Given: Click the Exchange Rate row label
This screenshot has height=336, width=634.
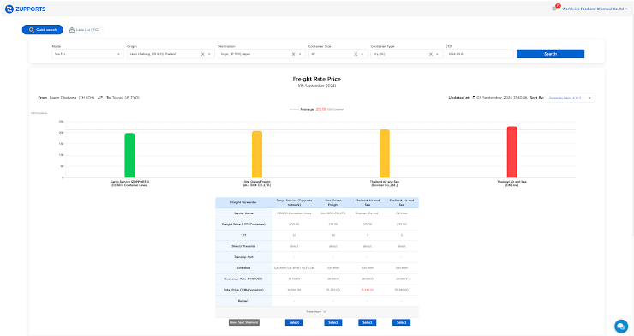Looking at the screenshot, I should [243, 279].
